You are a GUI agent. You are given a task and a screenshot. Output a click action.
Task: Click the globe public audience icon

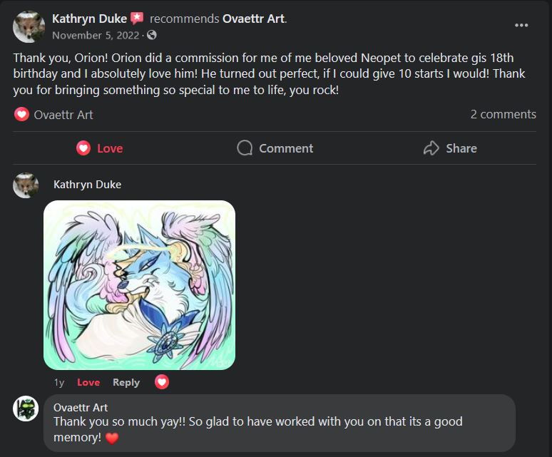152,35
